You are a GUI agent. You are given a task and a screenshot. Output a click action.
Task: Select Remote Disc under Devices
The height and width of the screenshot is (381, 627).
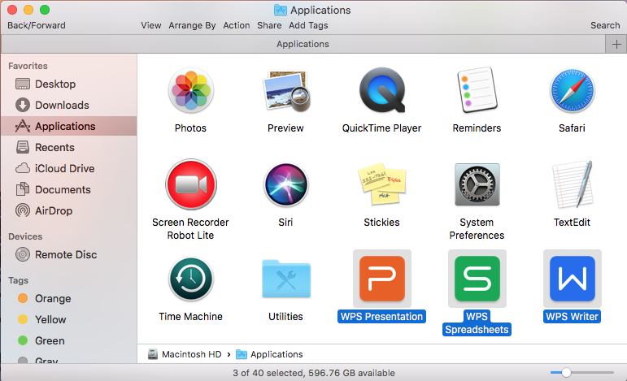coord(69,255)
